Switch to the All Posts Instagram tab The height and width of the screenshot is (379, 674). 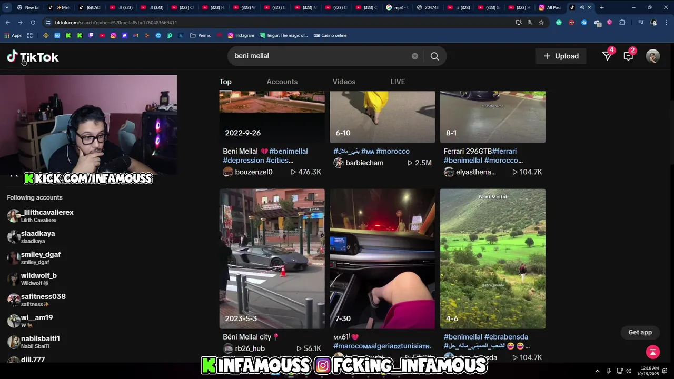coord(550,7)
